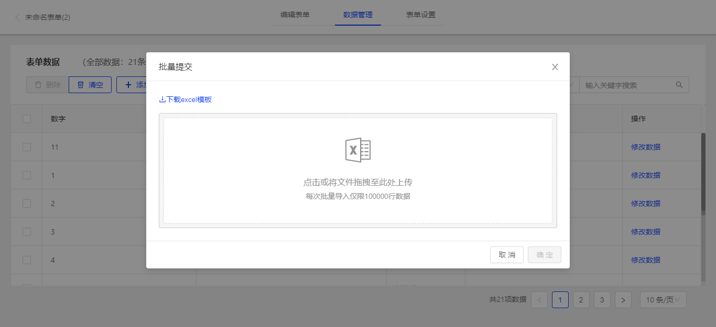Check the row with value 2
This screenshot has height=327, width=716.
27,204
